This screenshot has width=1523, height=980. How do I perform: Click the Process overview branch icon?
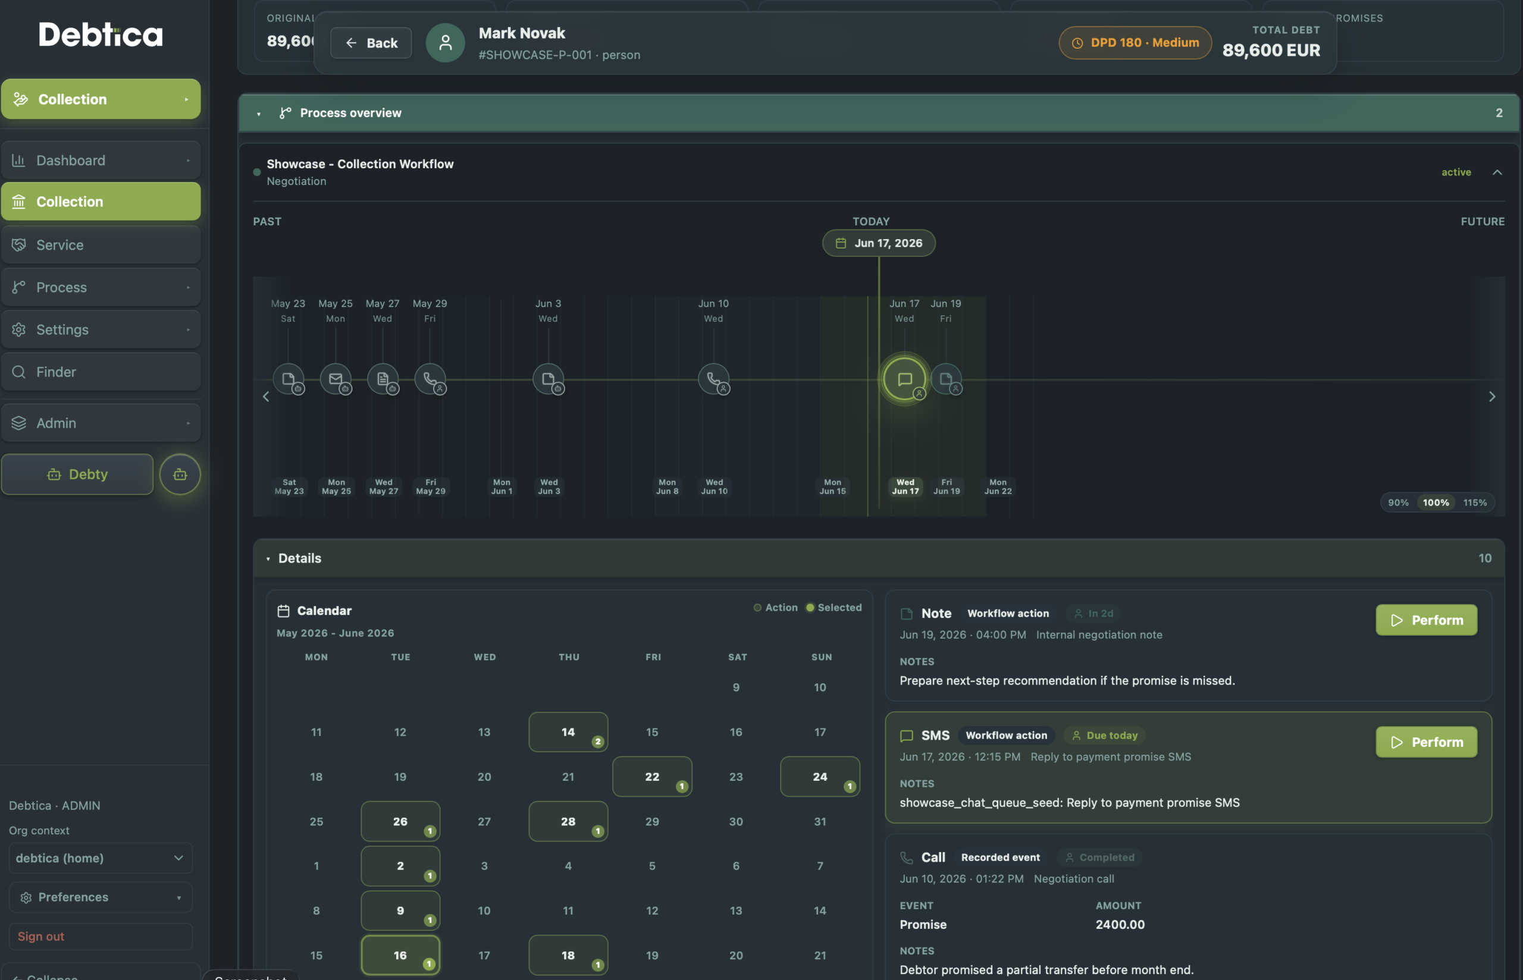pyautogui.click(x=285, y=112)
